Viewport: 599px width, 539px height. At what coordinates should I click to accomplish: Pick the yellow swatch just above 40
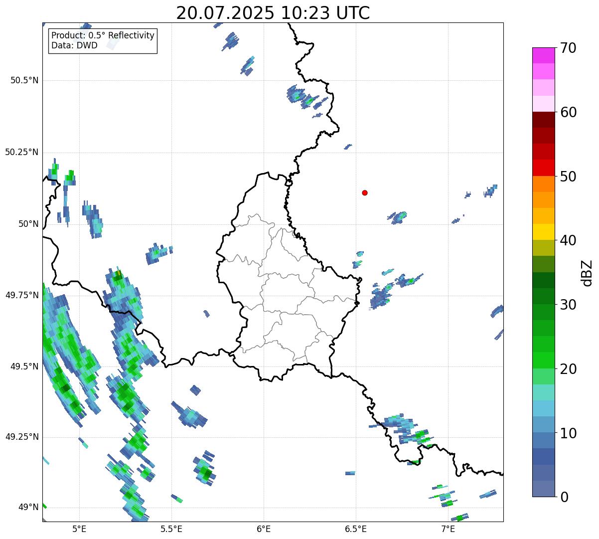coord(543,232)
